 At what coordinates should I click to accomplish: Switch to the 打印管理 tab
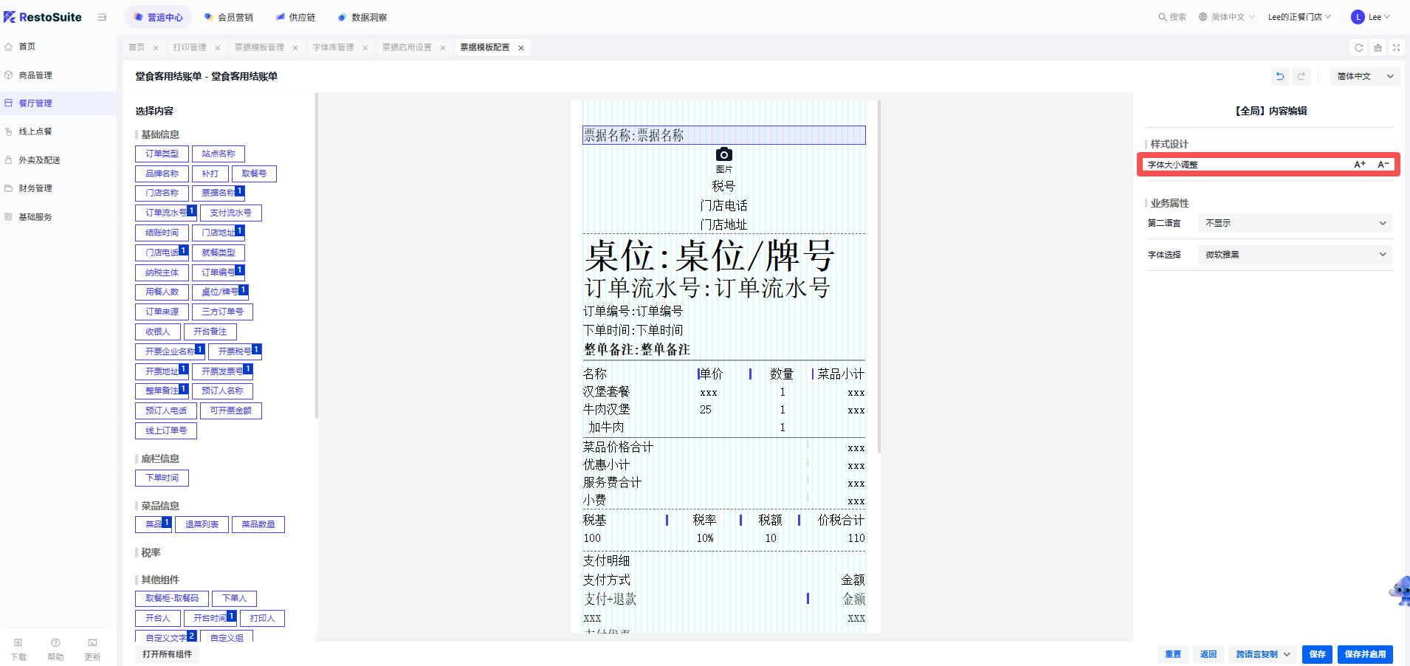190,48
